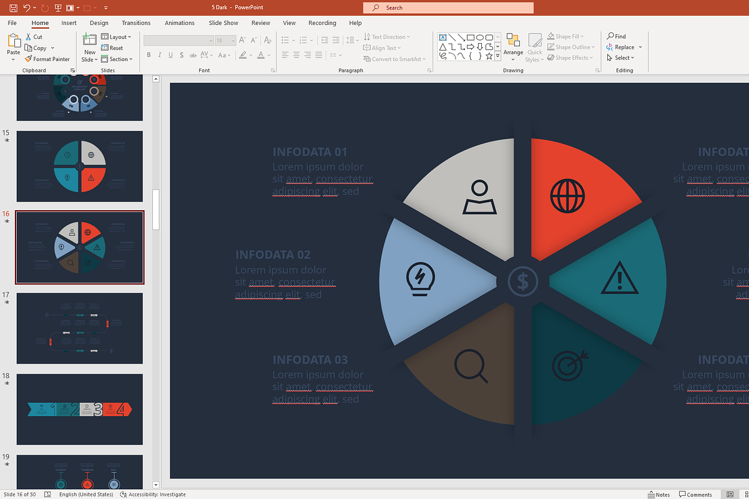Select the Triangle shape in the gallery
Viewport: 749px width, 499px height.
click(x=443, y=47)
